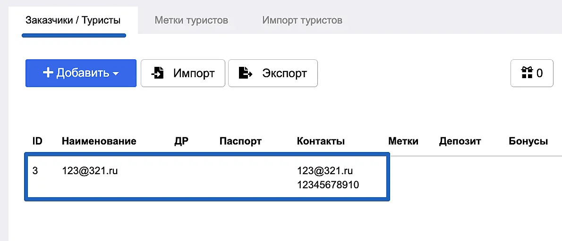Screen dimensions: 562x241
Task: Click phone number 12345678910 in contacts
Action: coord(328,185)
